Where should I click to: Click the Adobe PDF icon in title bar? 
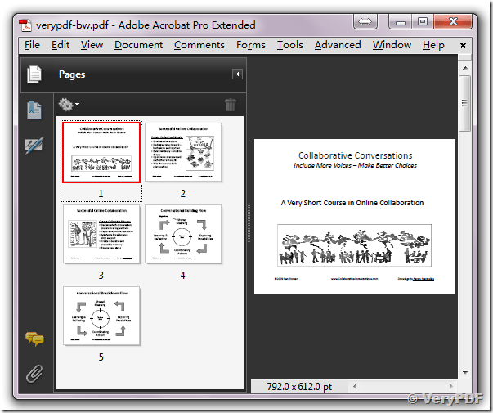pos(25,25)
